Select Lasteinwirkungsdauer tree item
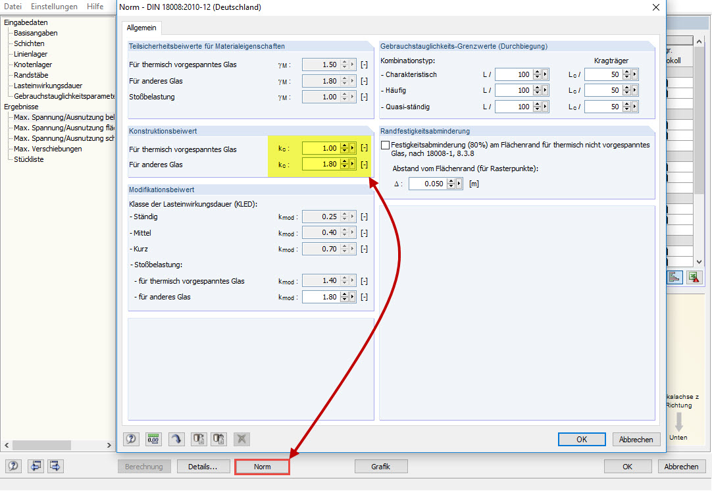Screen dimensions: 712x491 pyautogui.click(x=48, y=86)
